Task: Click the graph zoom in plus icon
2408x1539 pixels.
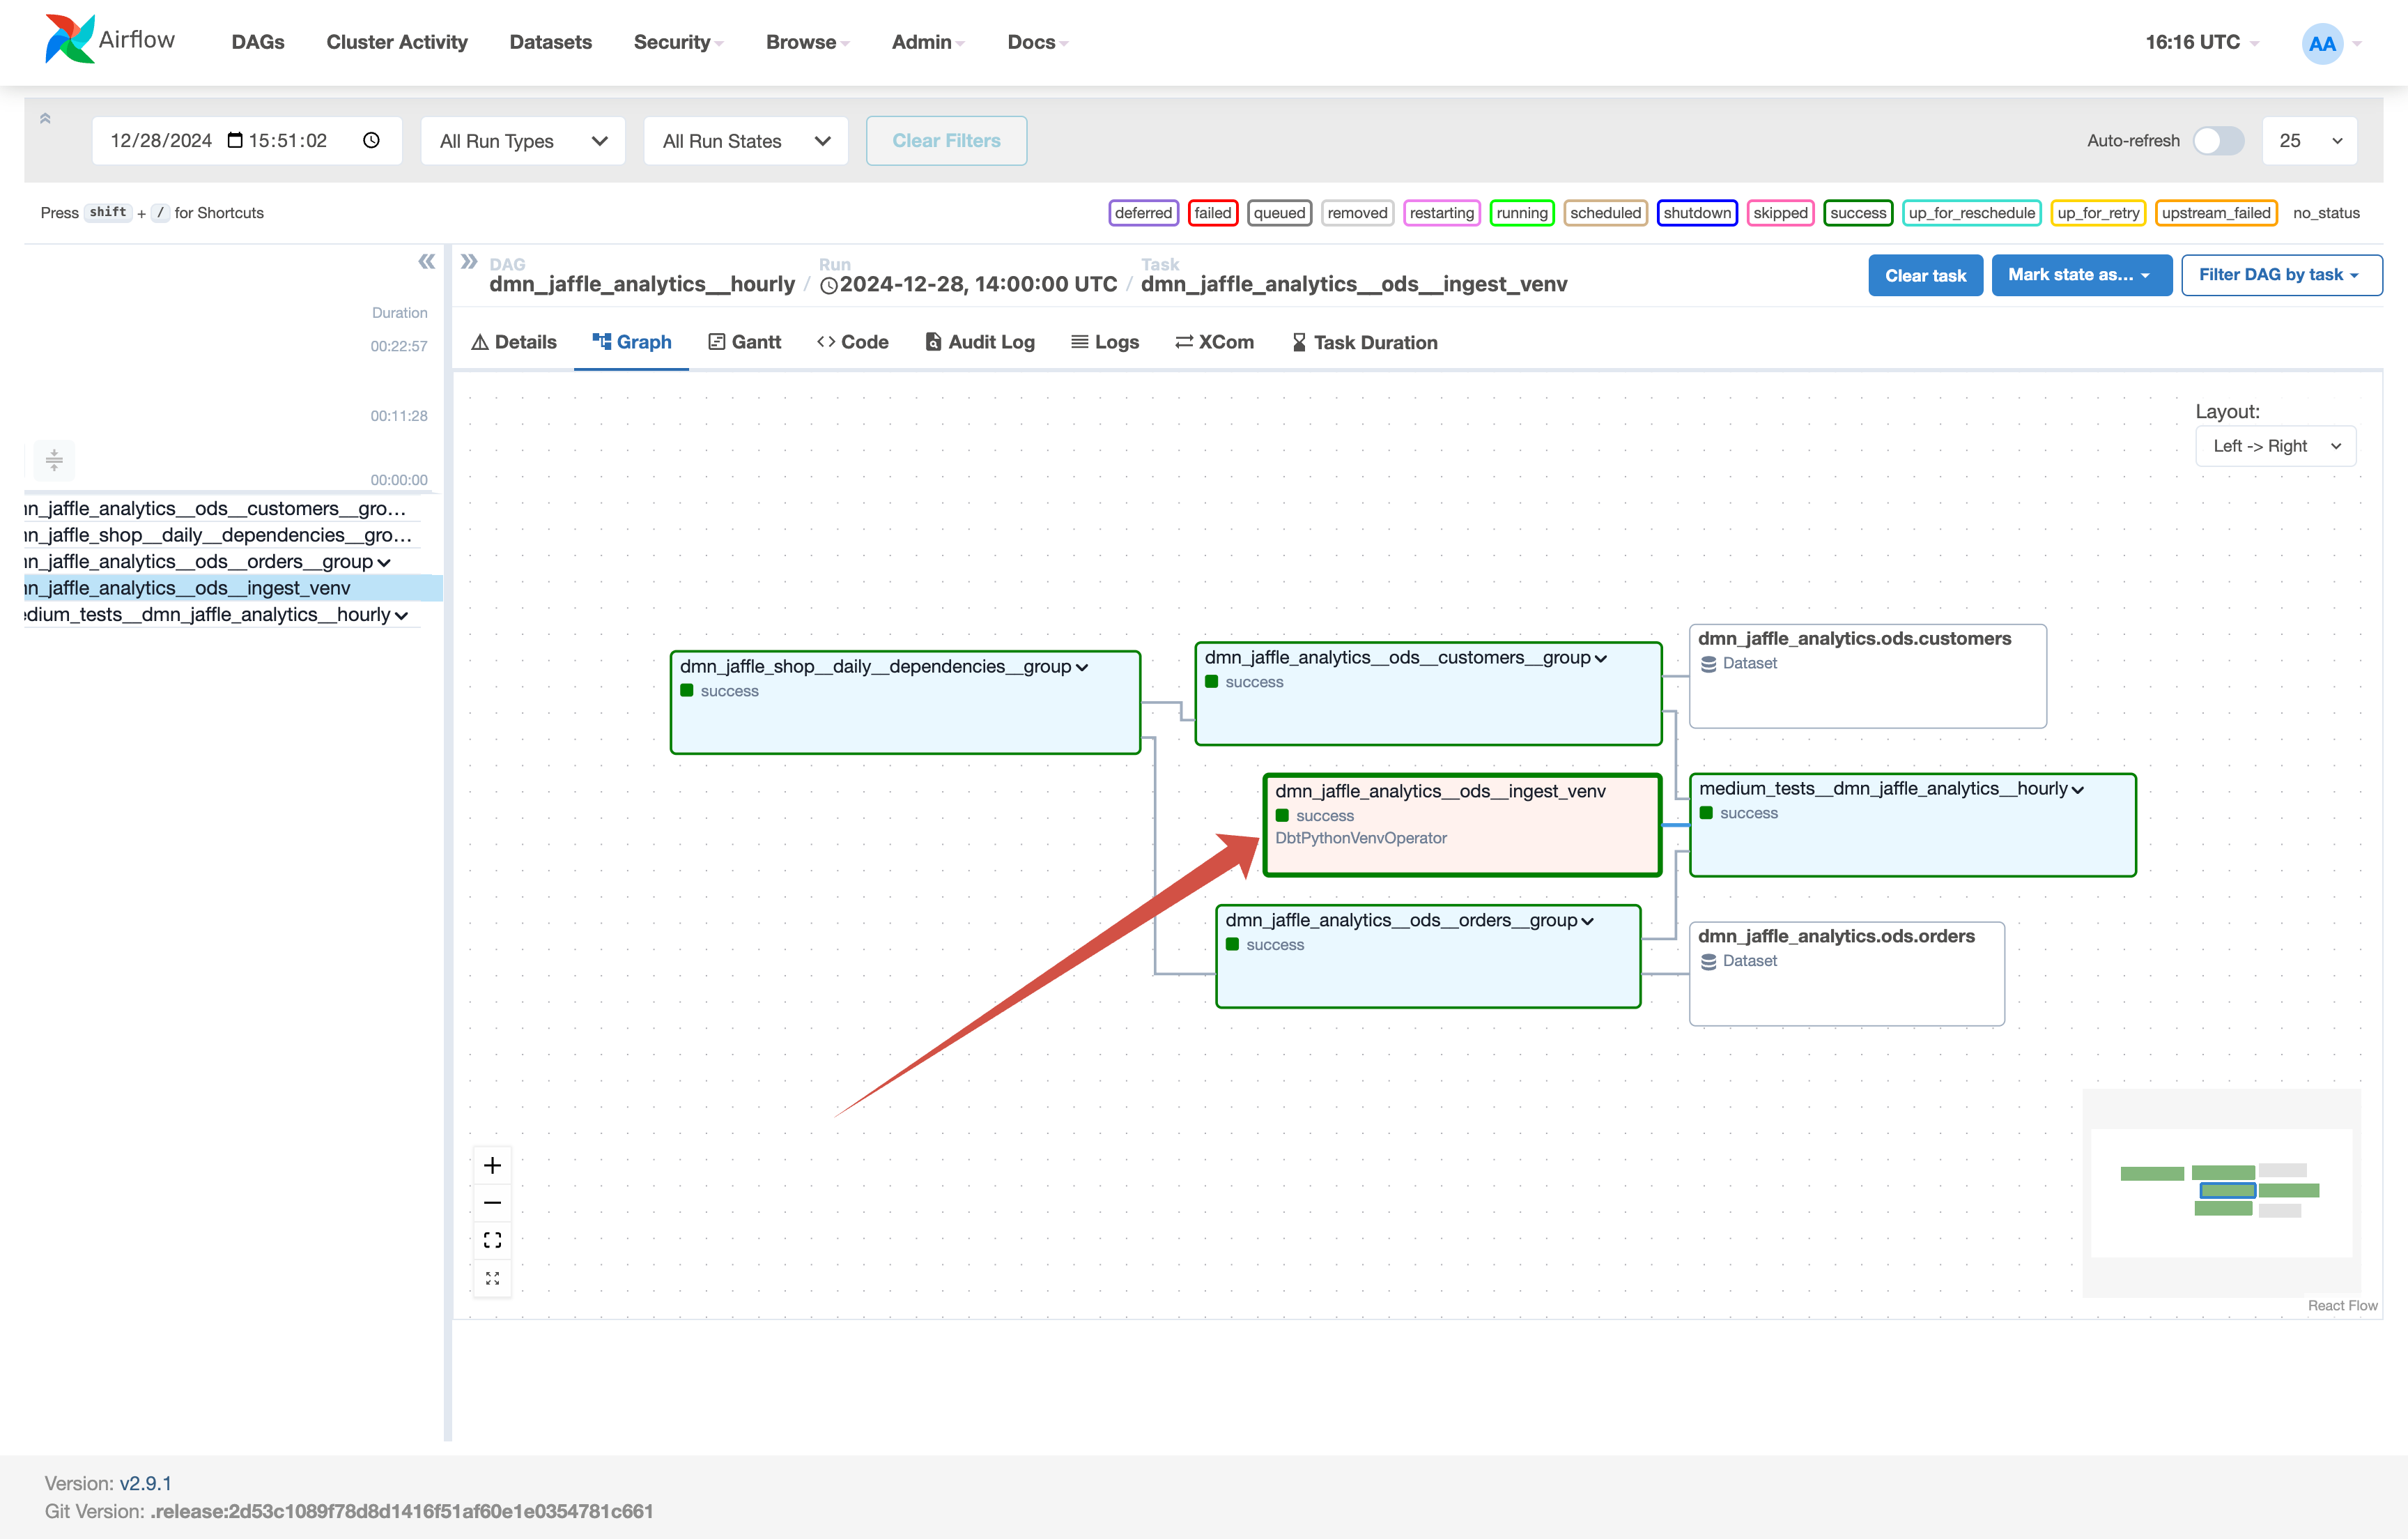Action: pyautogui.click(x=492, y=1165)
